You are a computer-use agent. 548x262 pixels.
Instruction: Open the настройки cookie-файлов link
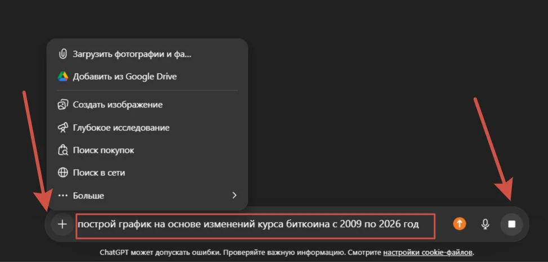(428, 252)
